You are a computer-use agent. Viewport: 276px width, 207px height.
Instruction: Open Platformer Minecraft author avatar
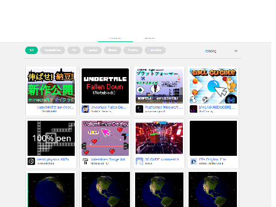pos(139,109)
